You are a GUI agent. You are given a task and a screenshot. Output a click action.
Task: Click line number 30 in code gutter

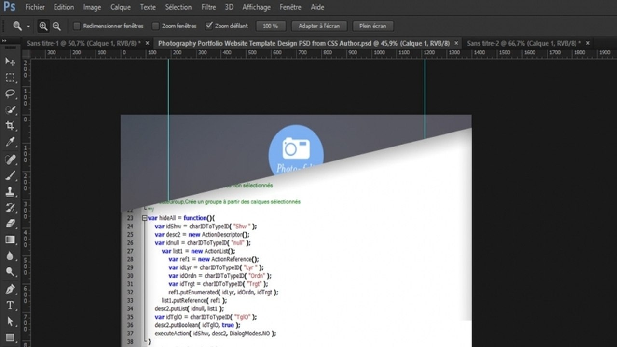point(129,276)
